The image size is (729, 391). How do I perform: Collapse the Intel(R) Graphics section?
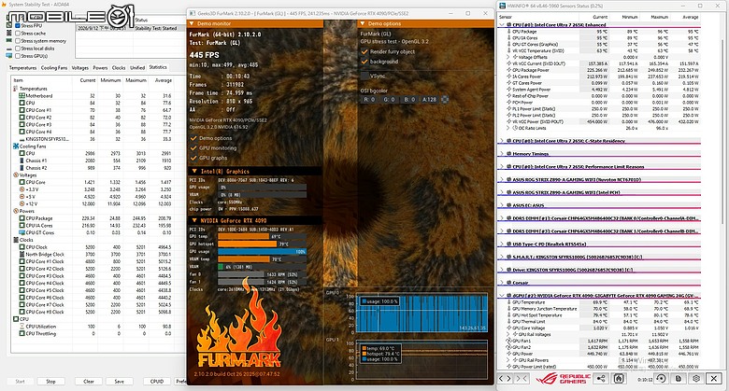(194, 172)
